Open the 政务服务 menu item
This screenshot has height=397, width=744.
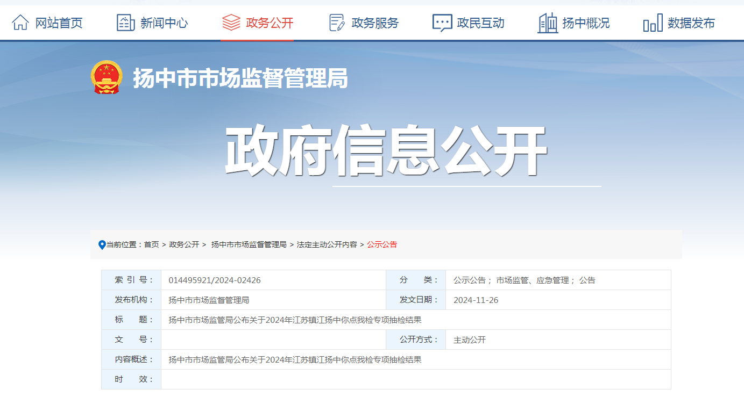[375, 23]
